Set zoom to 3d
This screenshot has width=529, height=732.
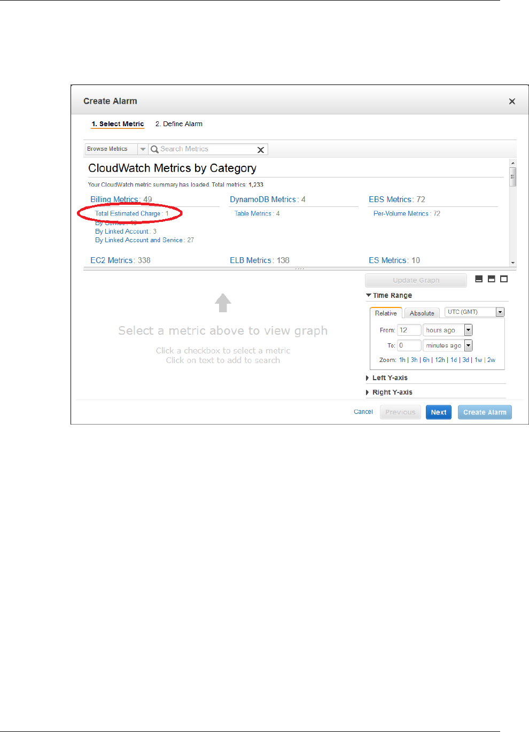(465, 360)
